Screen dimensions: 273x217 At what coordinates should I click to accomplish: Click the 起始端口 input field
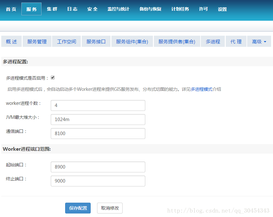coord(98,167)
